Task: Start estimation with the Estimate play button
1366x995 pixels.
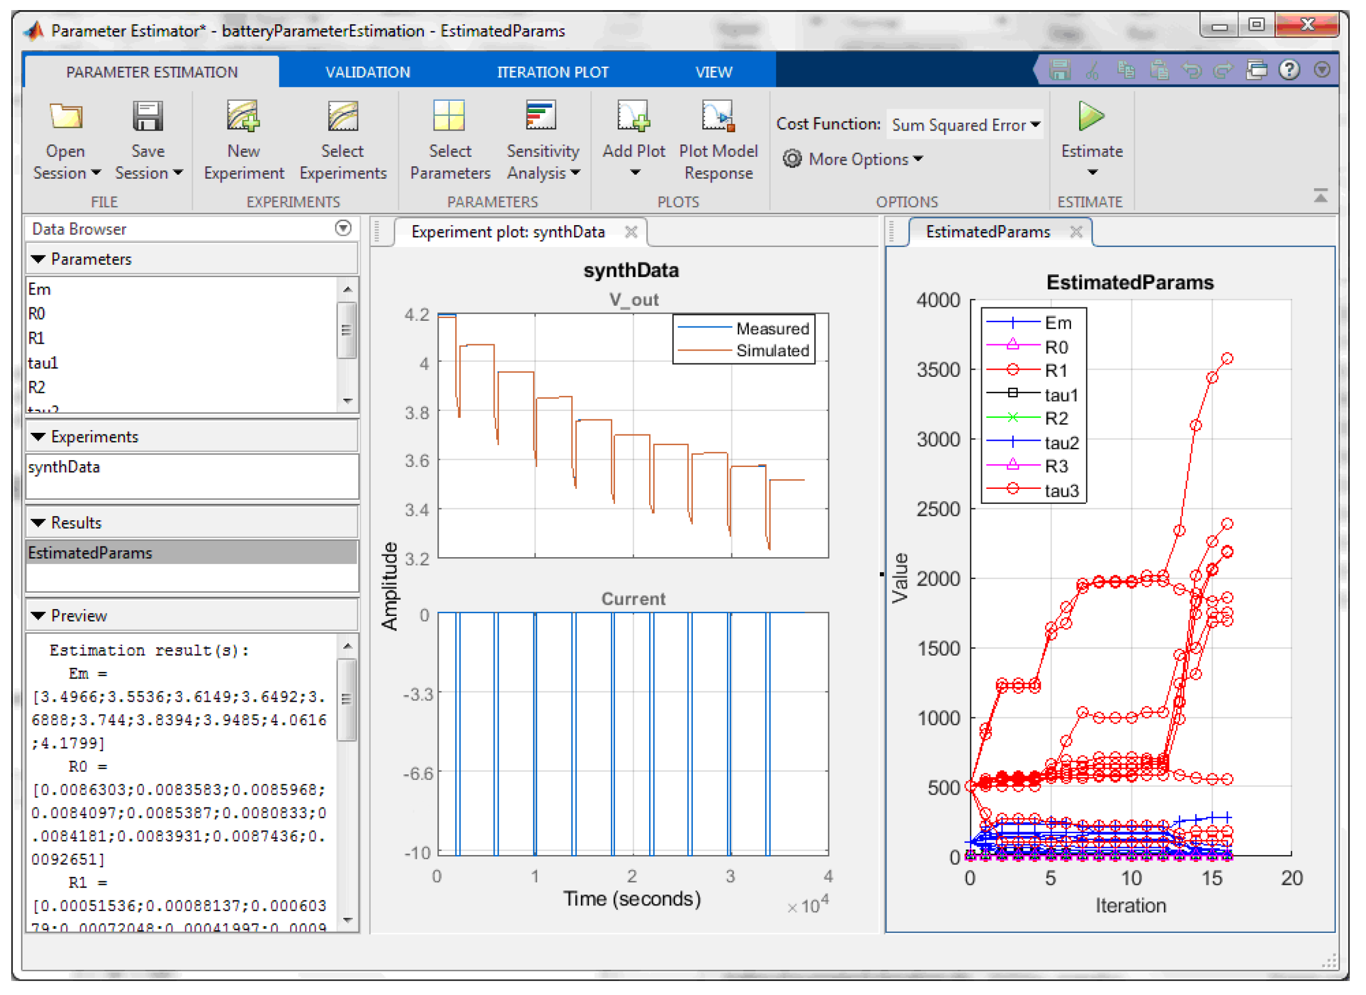Action: [x=1092, y=116]
